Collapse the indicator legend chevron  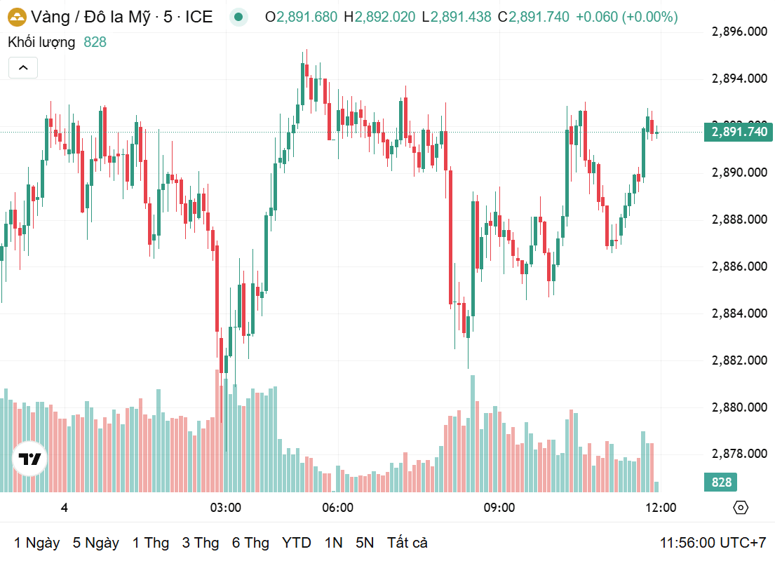[x=23, y=68]
